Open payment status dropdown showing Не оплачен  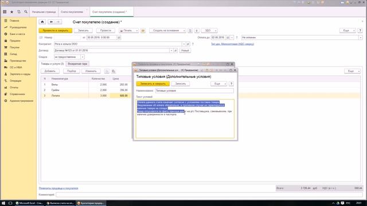[361, 37]
